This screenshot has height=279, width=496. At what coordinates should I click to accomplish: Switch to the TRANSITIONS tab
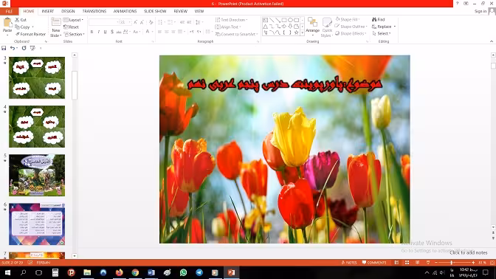[94, 11]
